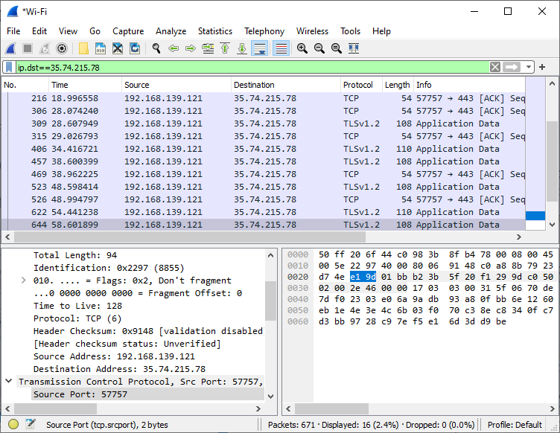This screenshot has width=560, height=433.
Task: Open the display filter history dropdown
Action: (x=529, y=67)
